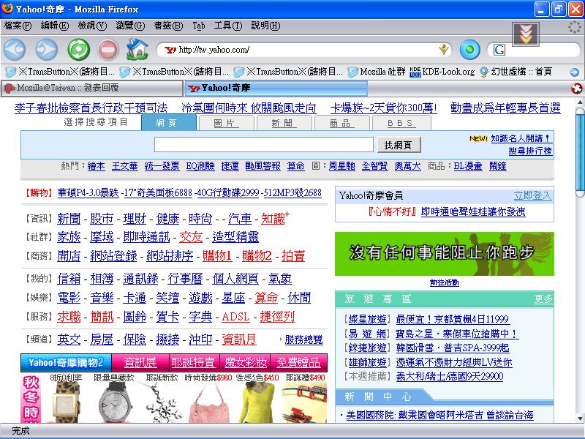The height and width of the screenshot is (439, 585).
Task: Open the 服務總覽 link
Action: pyautogui.click(x=303, y=339)
